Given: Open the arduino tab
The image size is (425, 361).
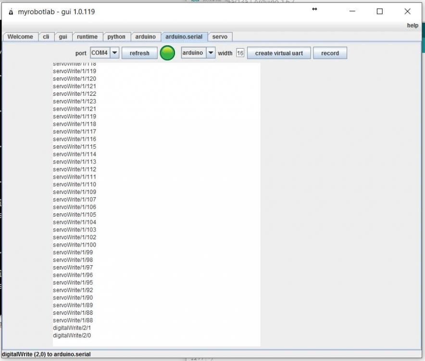Looking at the screenshot, I should (x=146, y=37).
